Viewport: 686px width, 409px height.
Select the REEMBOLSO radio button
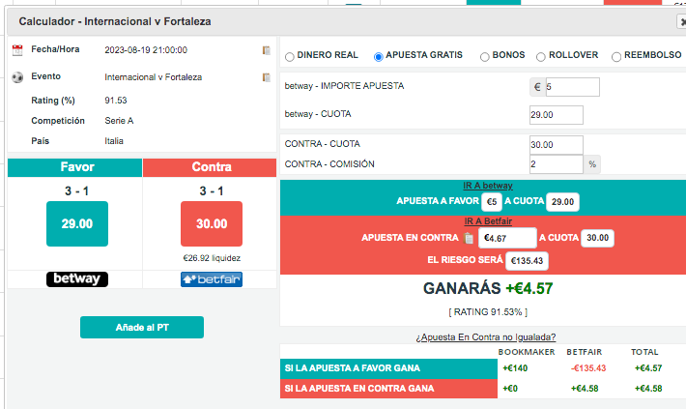616,57
